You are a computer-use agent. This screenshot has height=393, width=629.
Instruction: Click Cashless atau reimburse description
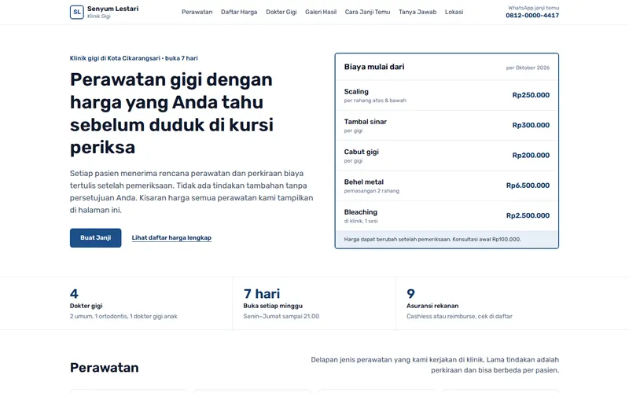point(459,317)
